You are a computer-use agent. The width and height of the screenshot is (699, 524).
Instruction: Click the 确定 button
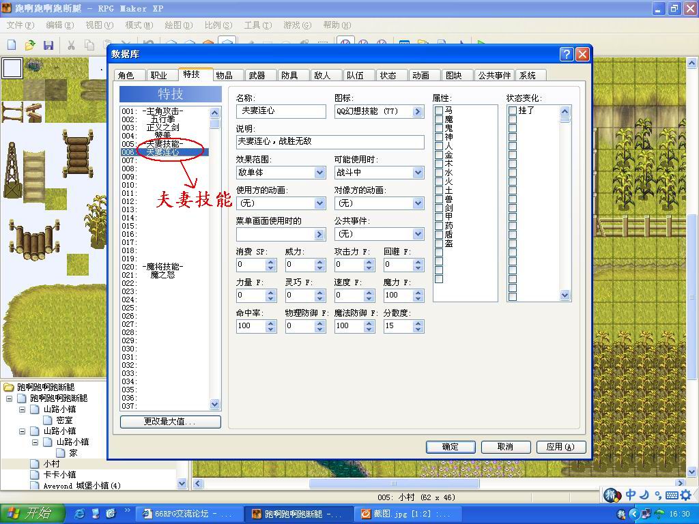pyautogui.click(x=451, y=447)
